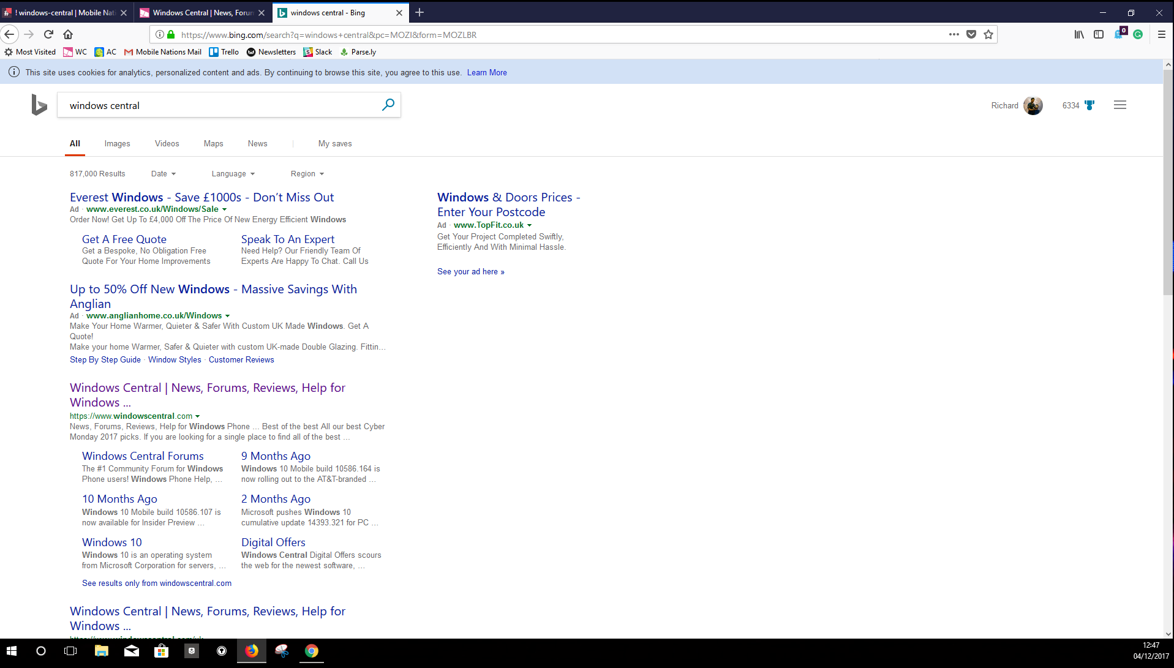Switch to Windows Central News browser tab

click(x=203, y=12)
